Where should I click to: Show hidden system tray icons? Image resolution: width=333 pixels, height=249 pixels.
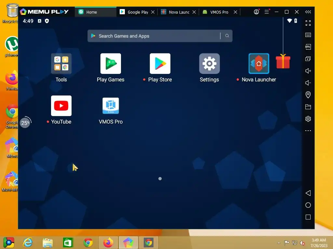(279, 243)
